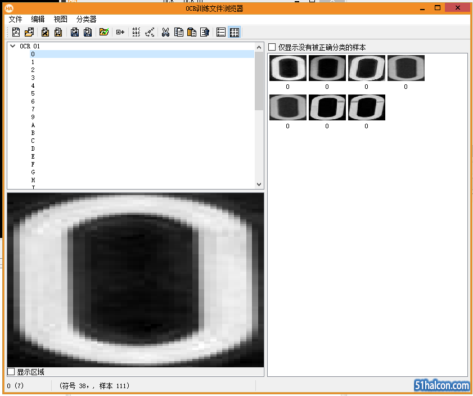Select symbol D in the tree
The image size is (473, 396).
pos(33,148)
